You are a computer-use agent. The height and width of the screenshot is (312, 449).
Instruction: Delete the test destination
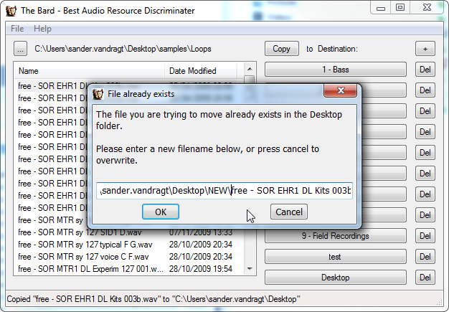click(425, 257)
